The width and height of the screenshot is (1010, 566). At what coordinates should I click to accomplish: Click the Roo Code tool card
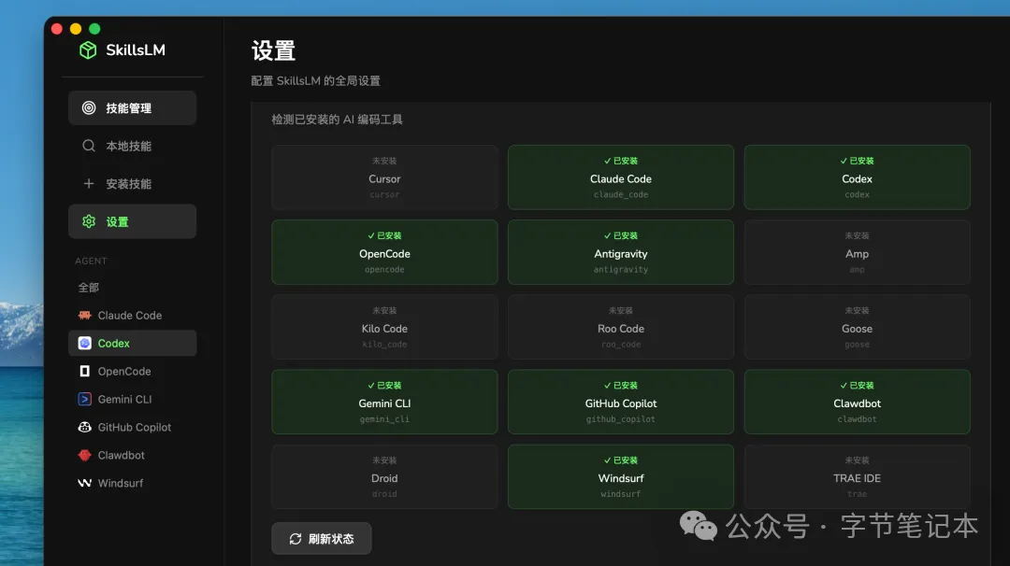point(620,327)
